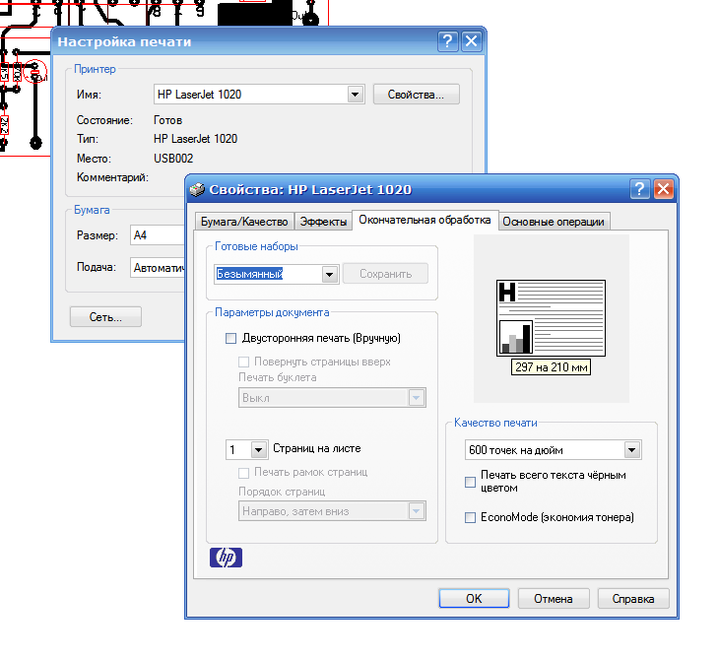Click the printer icon in the Свойства title bar

pyautogui.click(x=197, y=189)
